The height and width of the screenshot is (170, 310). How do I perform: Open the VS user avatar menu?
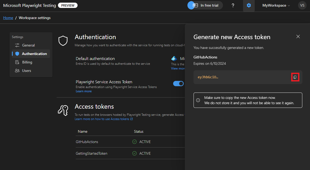(302, 6)
